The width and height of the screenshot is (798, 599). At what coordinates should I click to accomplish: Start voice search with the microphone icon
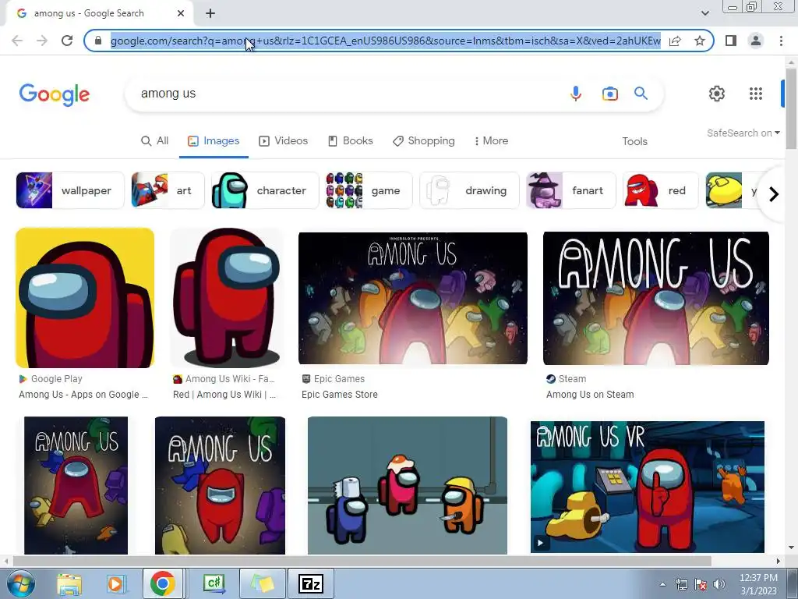coord(576,94)
